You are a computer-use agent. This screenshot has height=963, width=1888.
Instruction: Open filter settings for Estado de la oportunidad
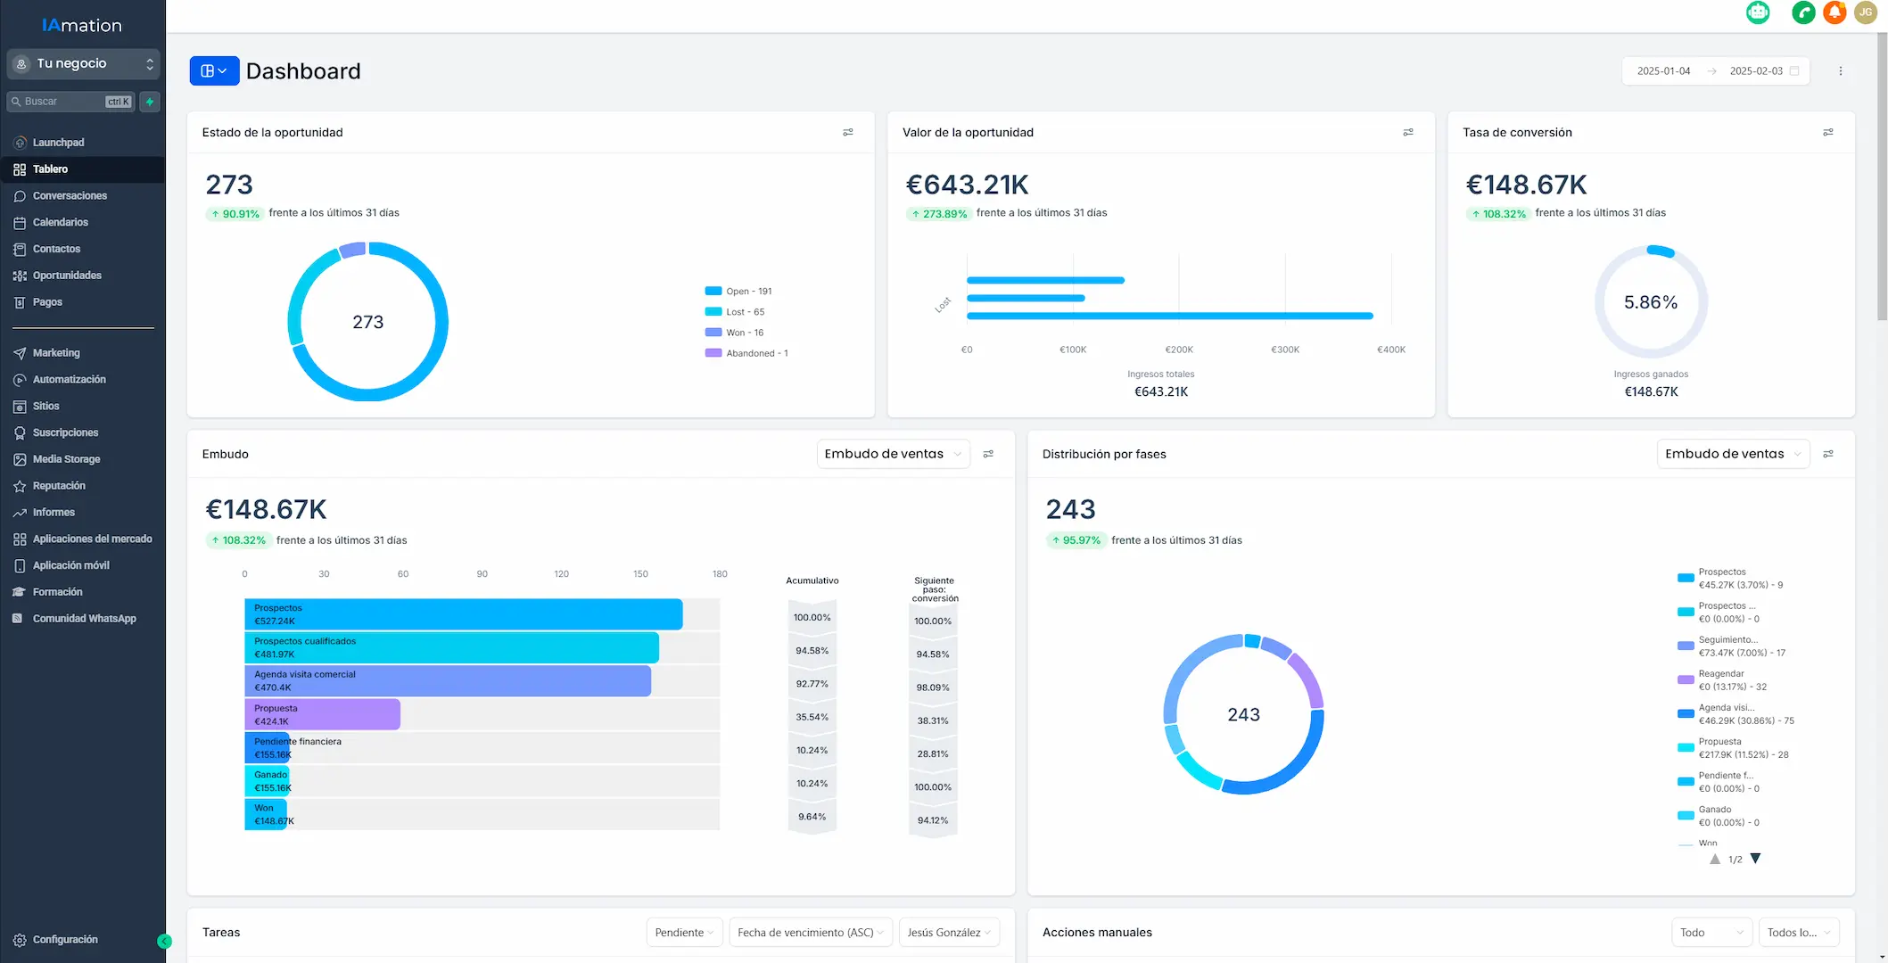click(x=847, y=132)
